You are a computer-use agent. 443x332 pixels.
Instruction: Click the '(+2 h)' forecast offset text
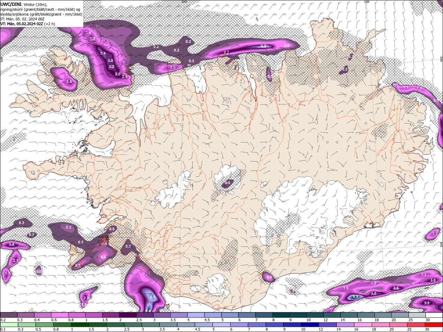50,24
